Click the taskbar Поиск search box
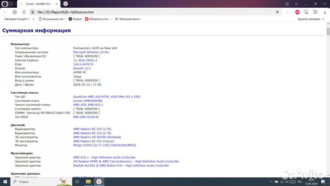This screenshot has height=186, width=330. tap(41, 181)
